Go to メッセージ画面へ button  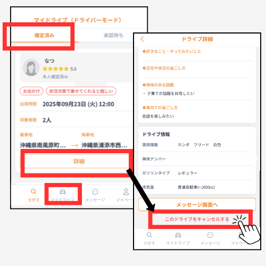coord(197,205)
